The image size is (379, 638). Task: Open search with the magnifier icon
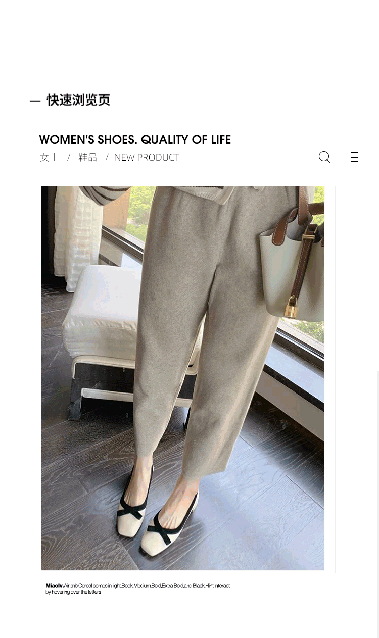[x=324, y=157]
